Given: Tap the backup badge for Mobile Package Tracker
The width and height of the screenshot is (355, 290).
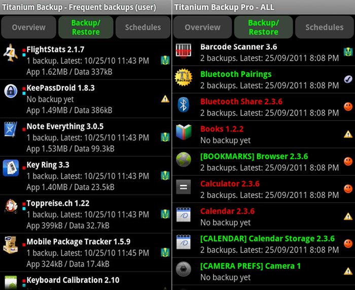Looking at the screenshot, I should tap(165, 253).
